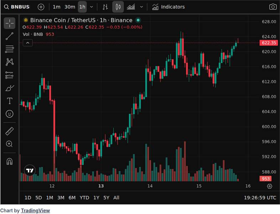Click the 600.00 price scale label
Image resolution: width=280 pixels, height=214 pixels.
tap(269, 127)
